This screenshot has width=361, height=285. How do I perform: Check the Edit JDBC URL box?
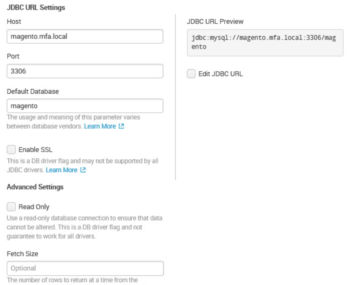pos(191,74)
